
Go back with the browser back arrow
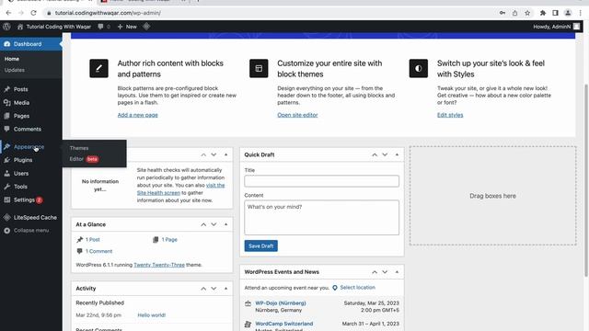tap(8, 13)
